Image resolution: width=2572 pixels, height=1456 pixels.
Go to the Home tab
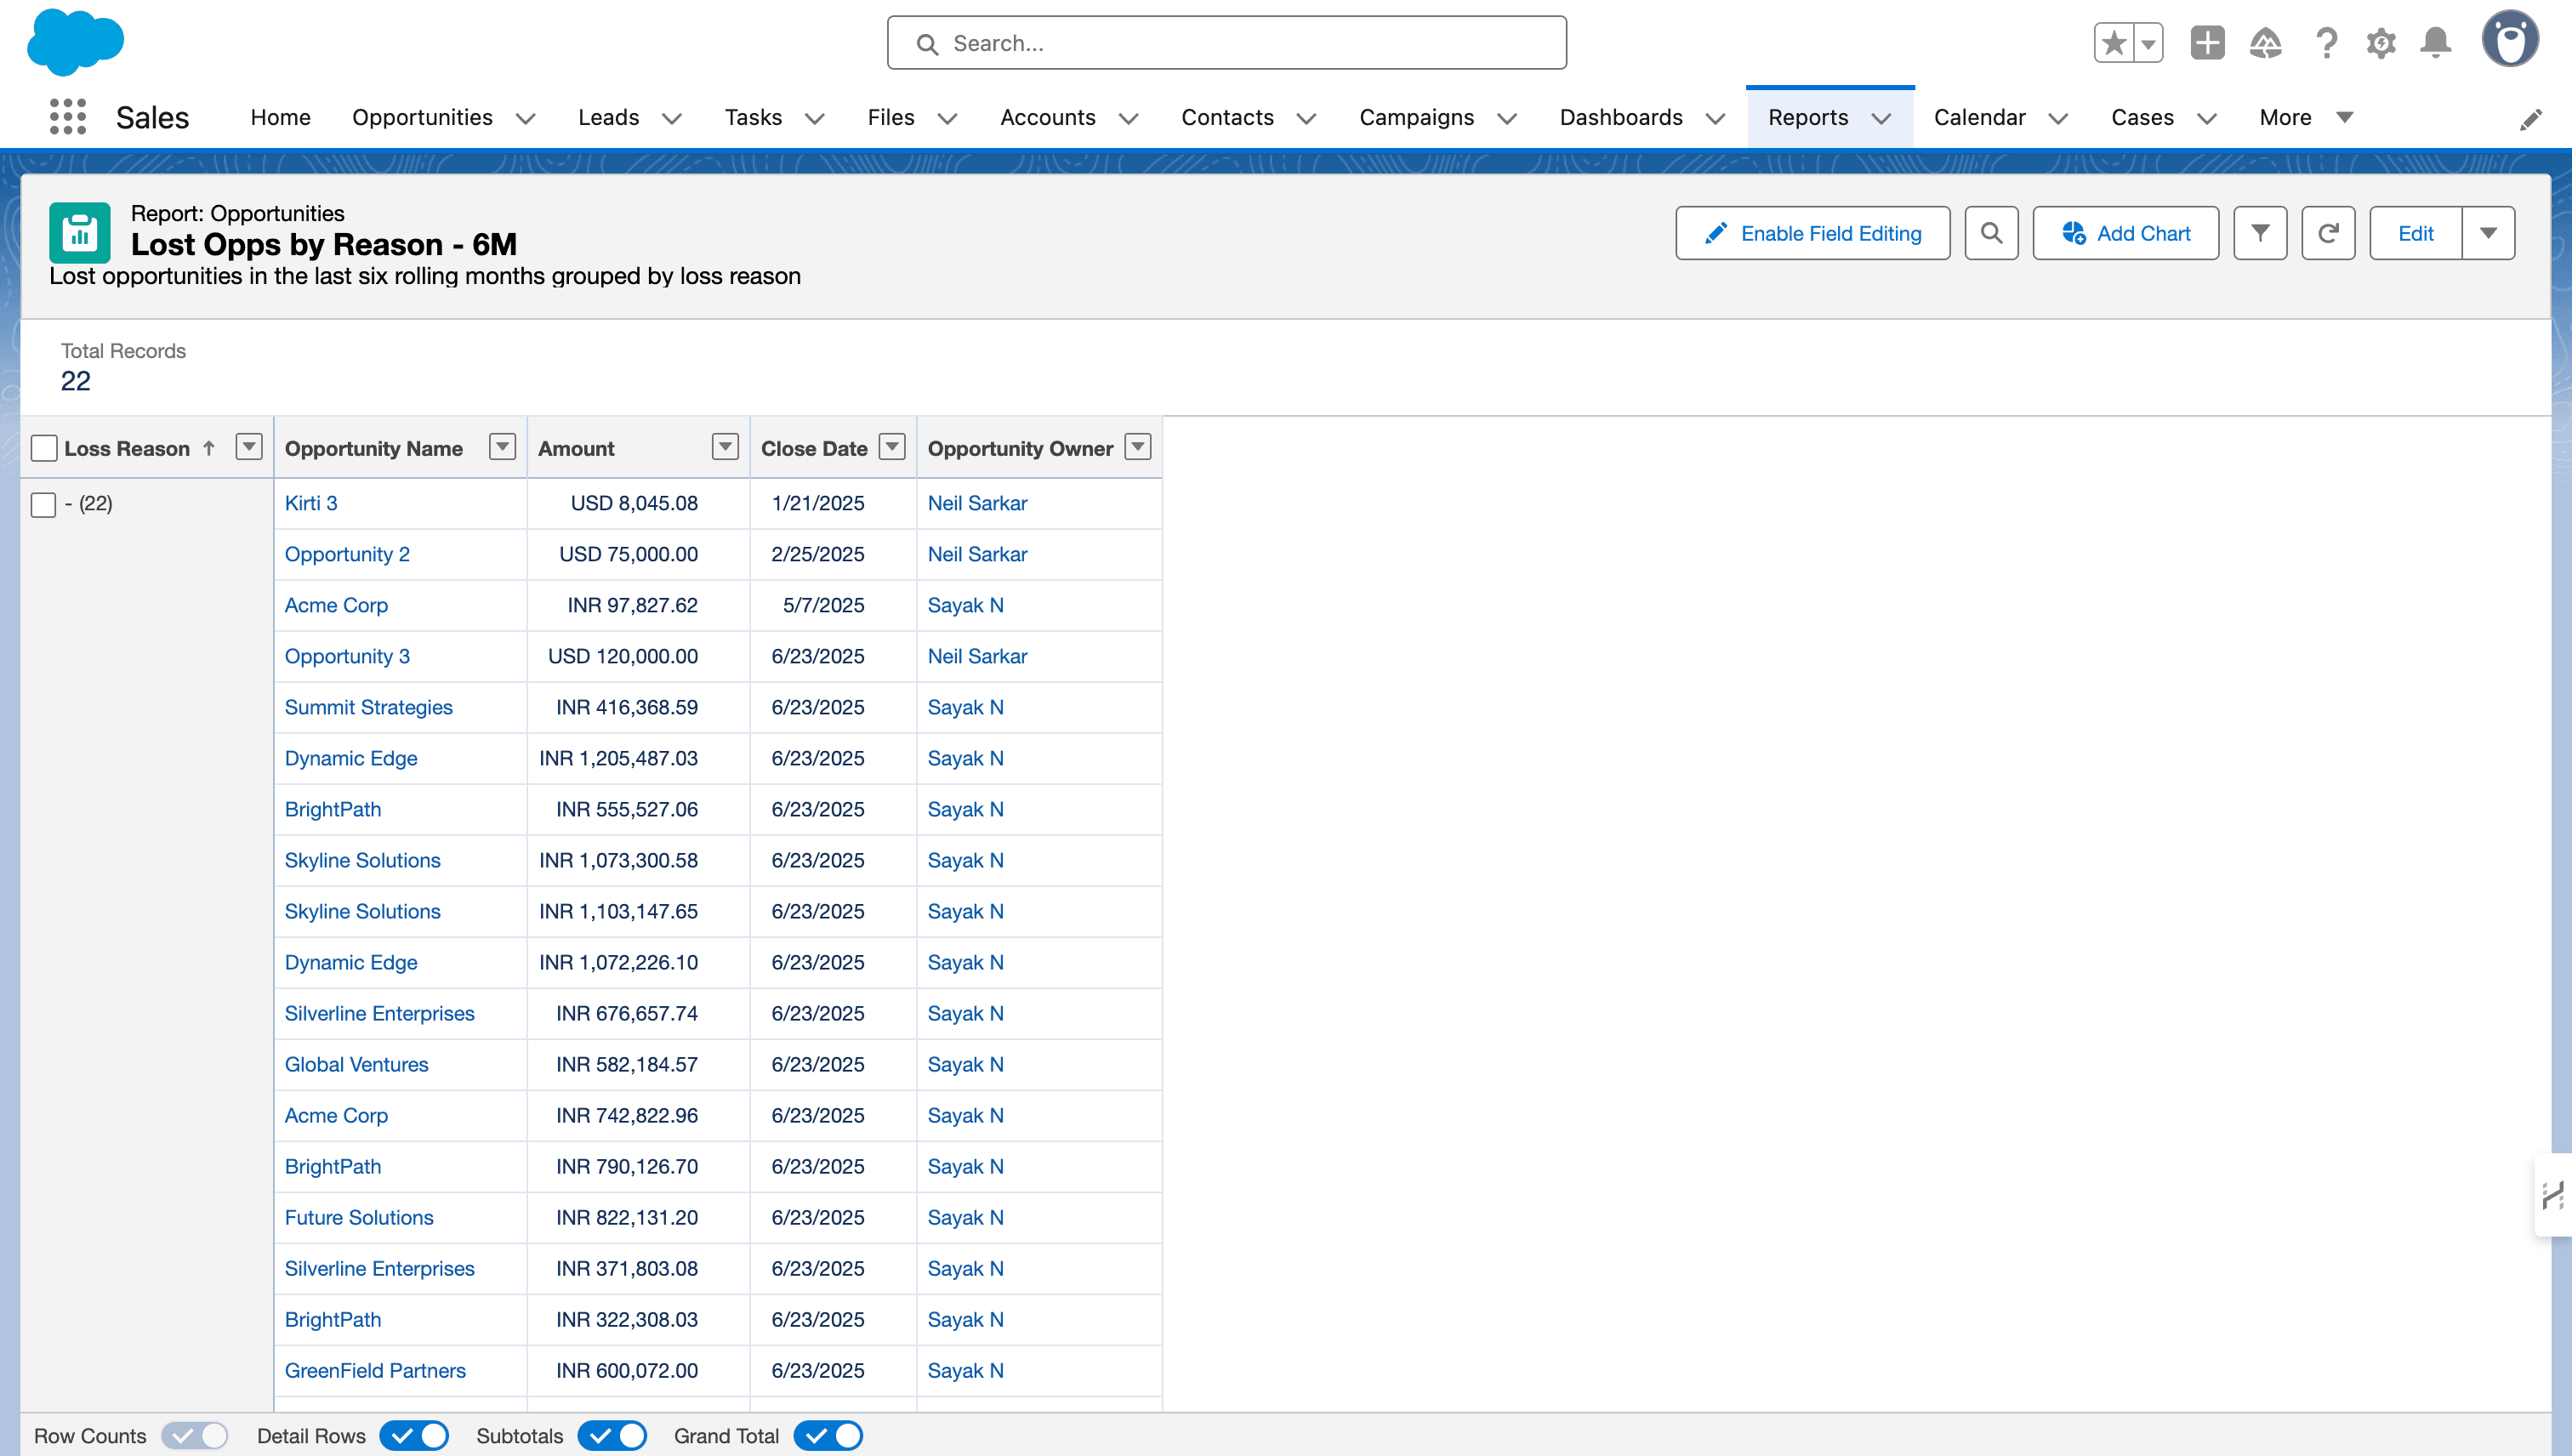(x=280, y=117)
